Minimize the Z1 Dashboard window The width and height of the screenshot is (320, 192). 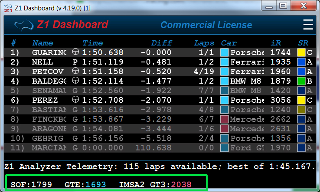click(269, 6)
